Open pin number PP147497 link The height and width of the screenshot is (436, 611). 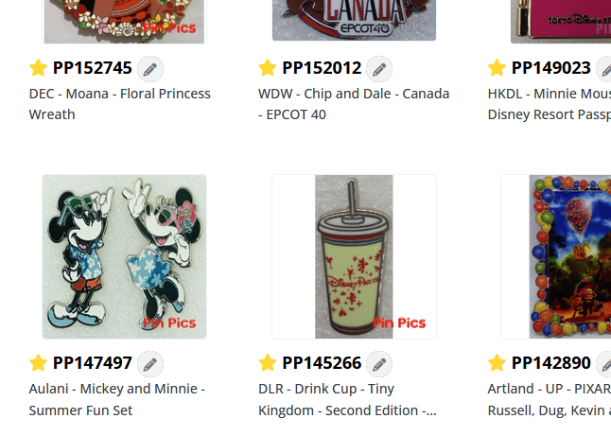pyautogui.click(x=93, y=363)
